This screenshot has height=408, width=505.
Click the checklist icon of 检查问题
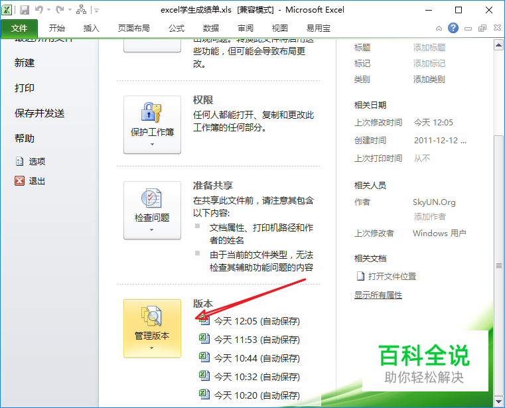click(x=151, y=198)
